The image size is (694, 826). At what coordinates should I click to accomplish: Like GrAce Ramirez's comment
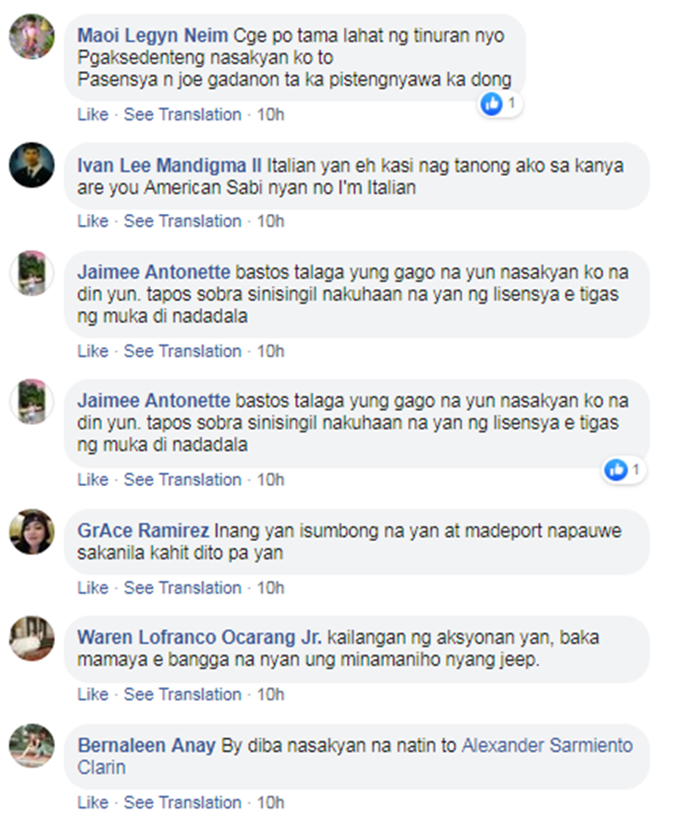pyautogui.click(x=93, y=587)
